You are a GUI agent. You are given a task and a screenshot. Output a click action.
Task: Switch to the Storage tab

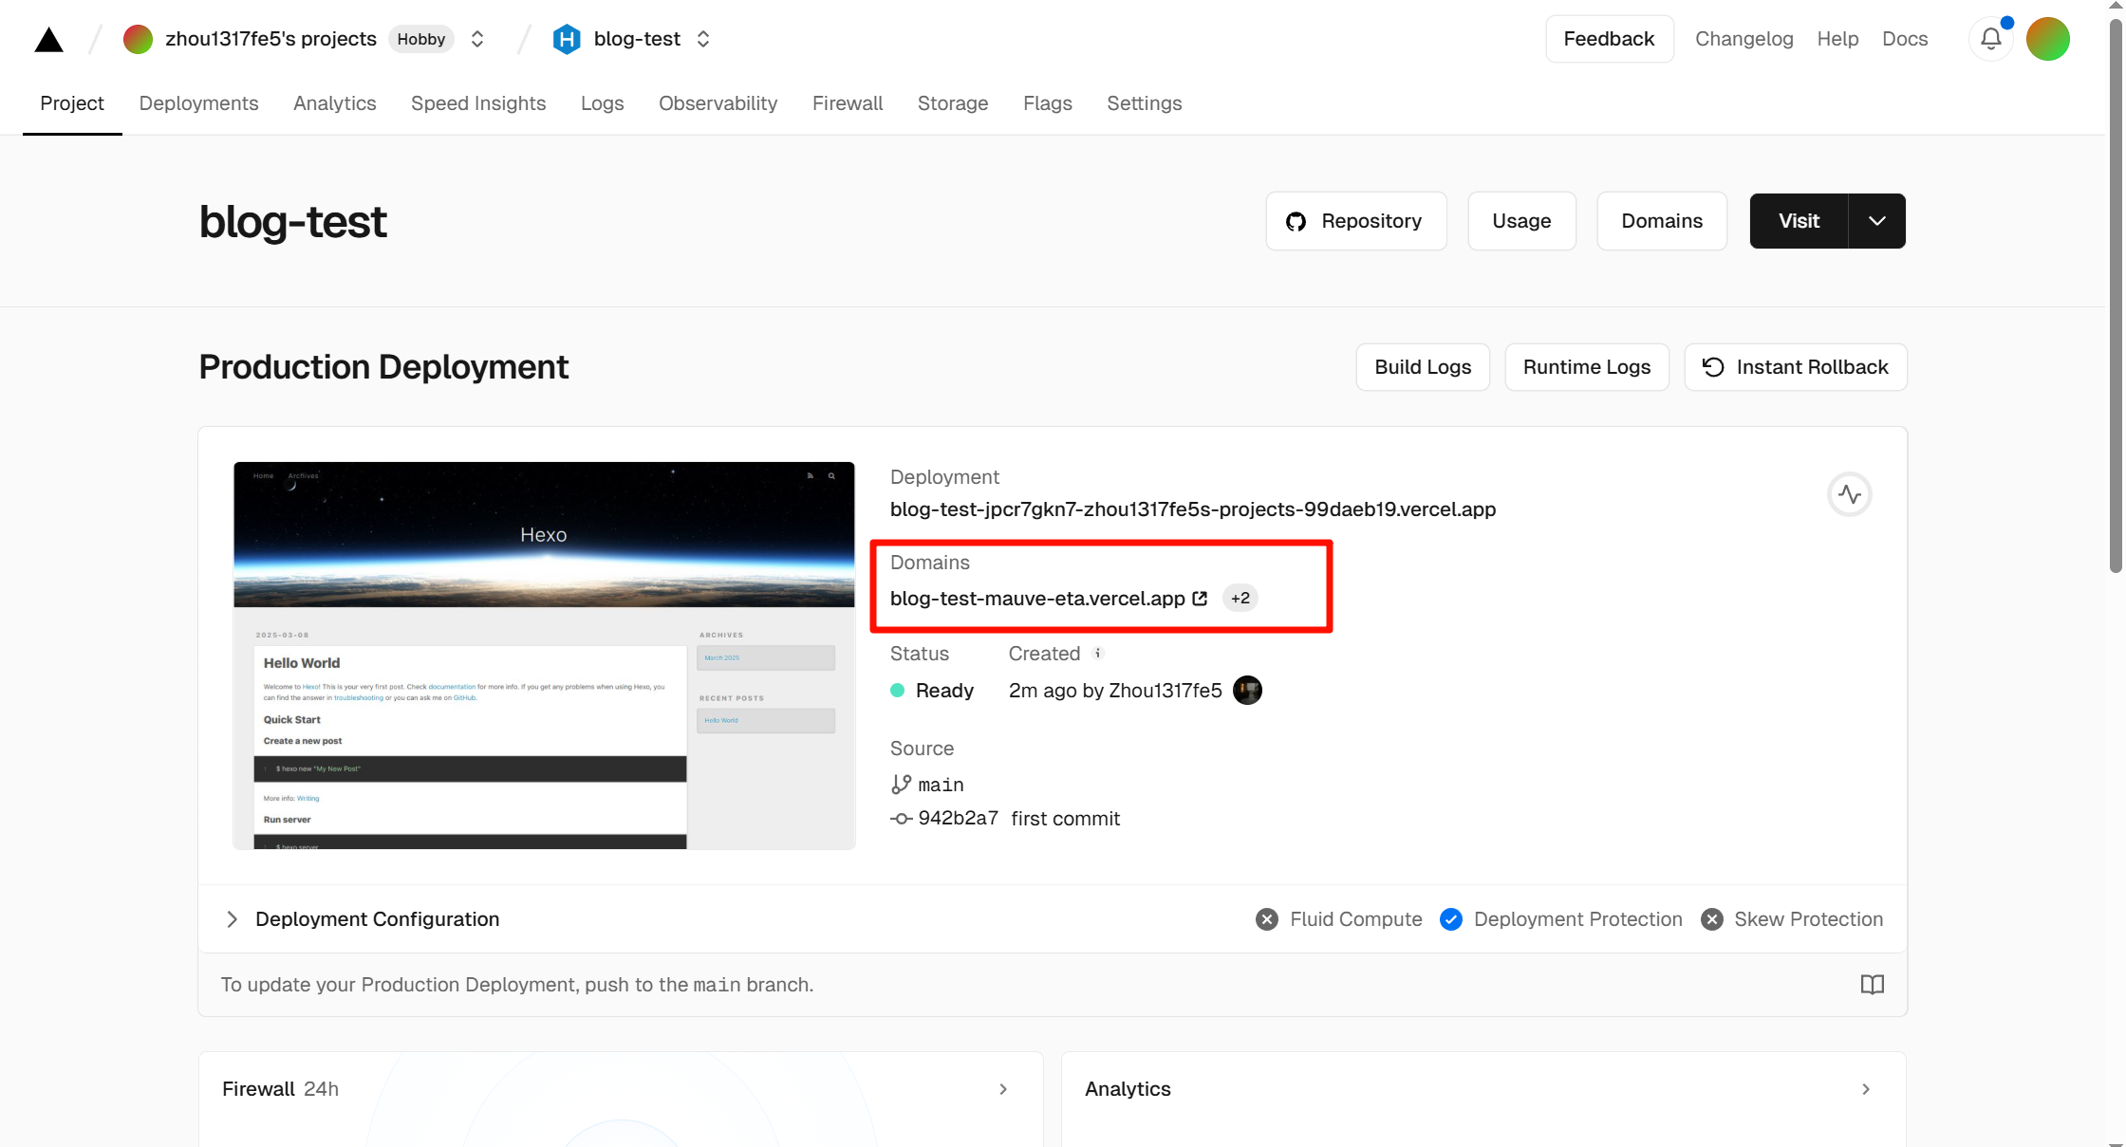tap(953, 103)
